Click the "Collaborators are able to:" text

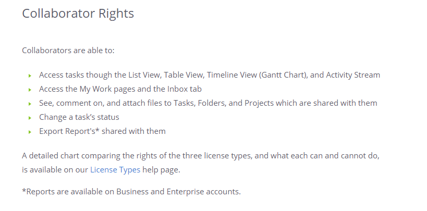(x=68, y=51)
